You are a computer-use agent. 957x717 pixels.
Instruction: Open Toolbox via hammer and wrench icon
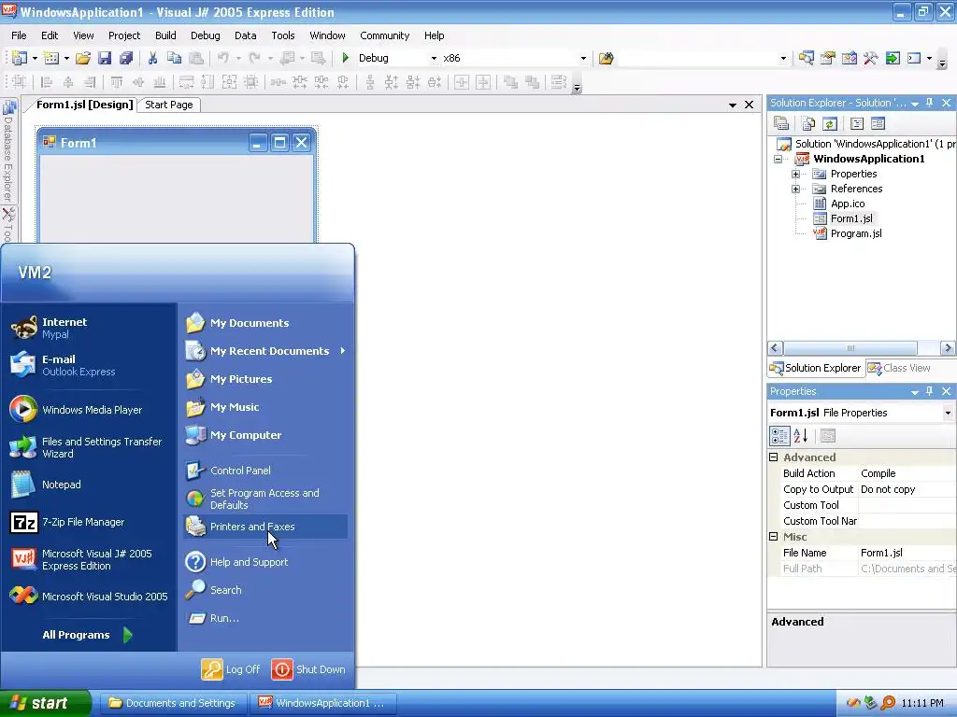tap(870, 58)
